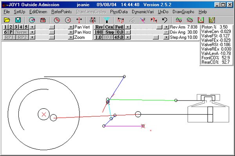235x156 pixels.
Task: Click the Step Ang slider thumb
Action: pos(156,37)
